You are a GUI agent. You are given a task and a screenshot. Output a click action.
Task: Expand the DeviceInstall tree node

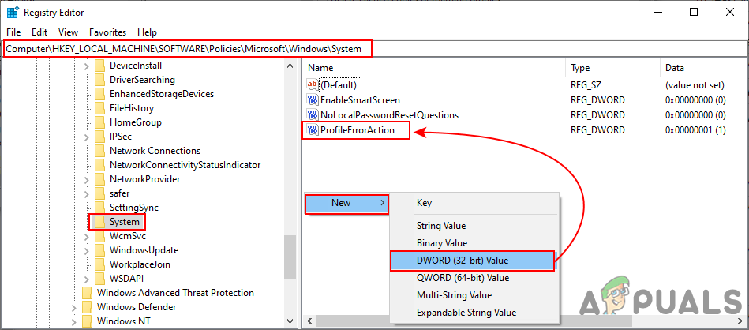click(x=86, y=66)
